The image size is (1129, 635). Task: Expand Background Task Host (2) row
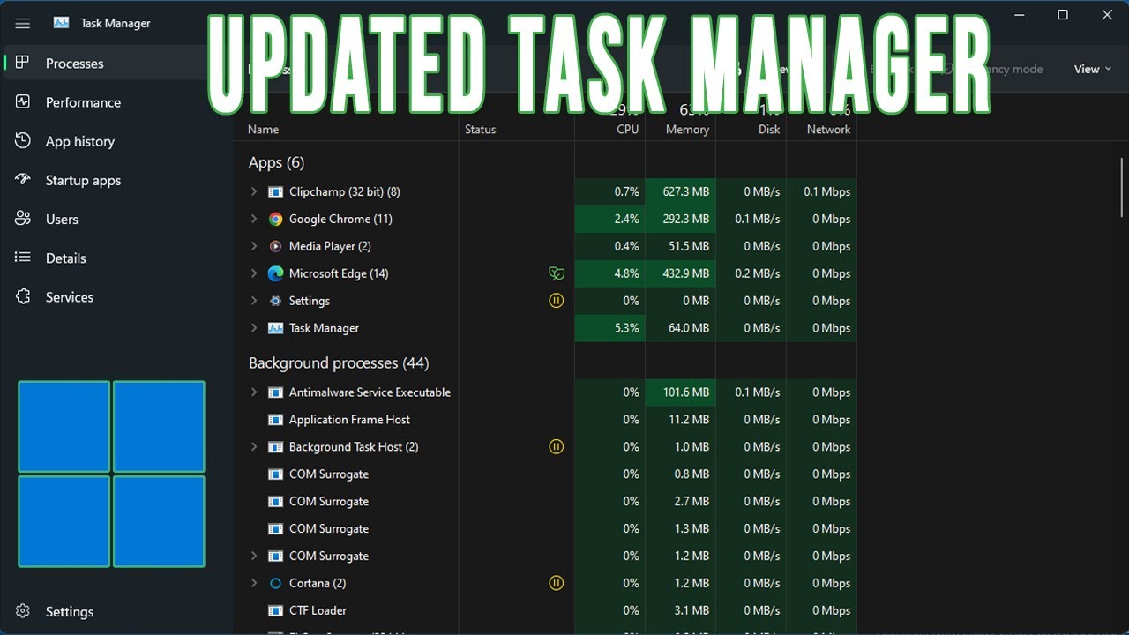click(254, 447)
